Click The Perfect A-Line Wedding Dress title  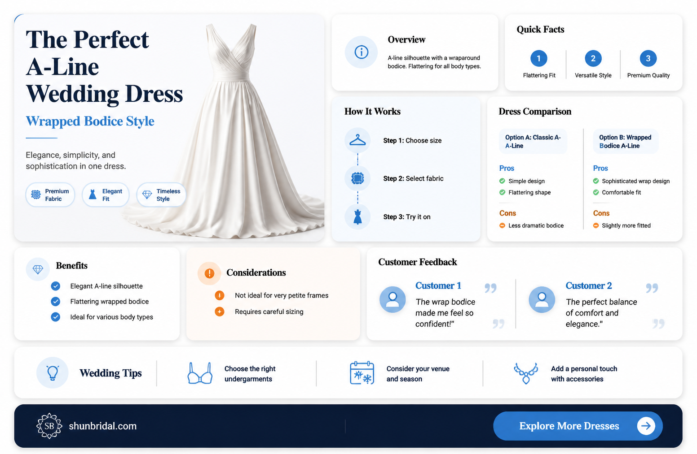pyautogui.click(x=104, y=66)
